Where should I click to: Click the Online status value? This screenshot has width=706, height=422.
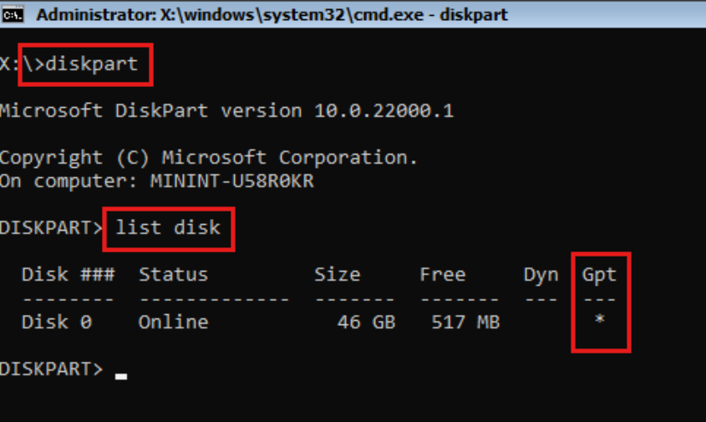pos(173,322)
